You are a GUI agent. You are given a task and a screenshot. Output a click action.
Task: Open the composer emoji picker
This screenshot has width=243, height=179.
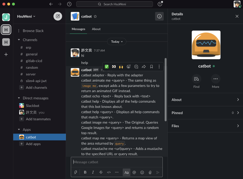(142, 172)
